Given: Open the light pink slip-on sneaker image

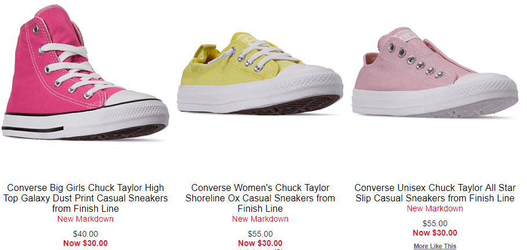Looking at the screenshot, I should (x=435, y=72).
